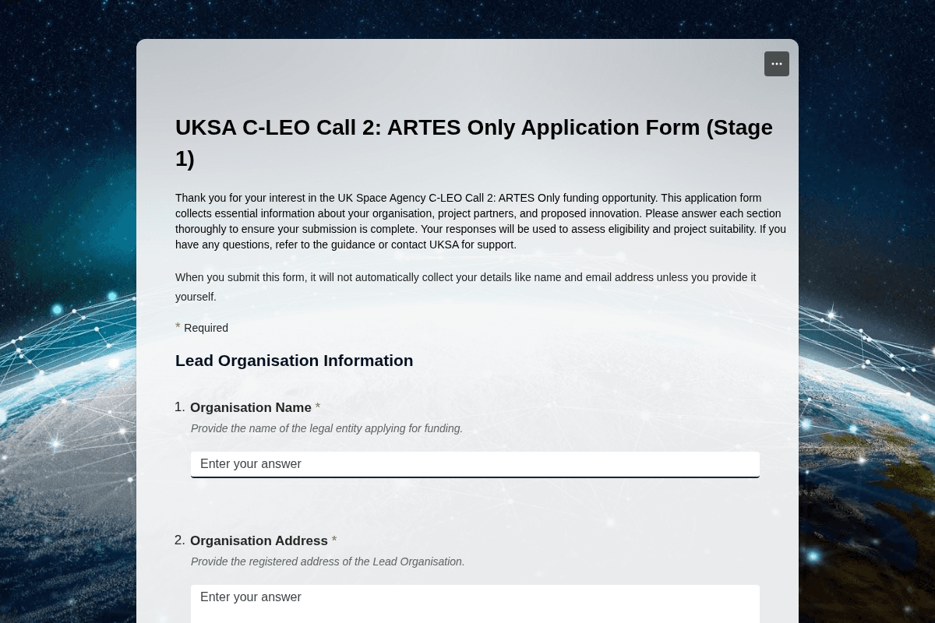Click the Enter your answer placeholder under question 1
This screenshot has width=935, height=623.
pyautogui.click(x=251, y=463)
